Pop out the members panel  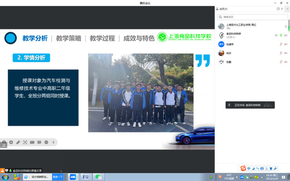(x=278, y=9)
